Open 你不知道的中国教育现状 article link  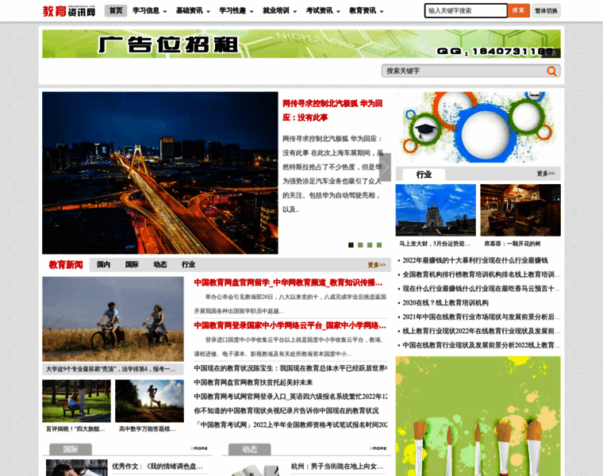coord(286,411)
